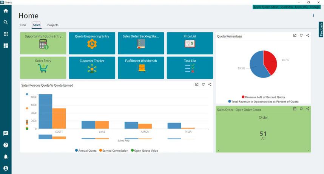324x174 pixels.
Task: Open the Feedback side tab
Action: tap(321, 30)
